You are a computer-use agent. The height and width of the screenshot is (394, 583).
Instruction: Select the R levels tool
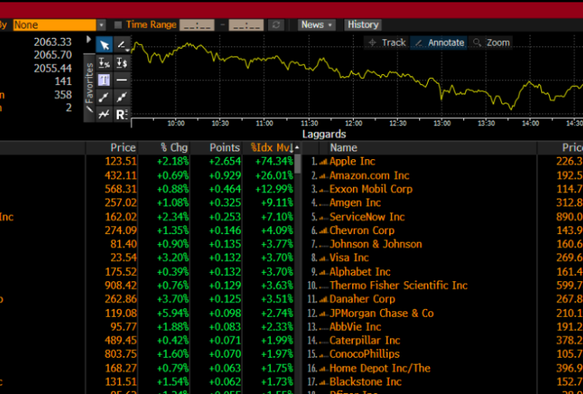tap(121, 114)
